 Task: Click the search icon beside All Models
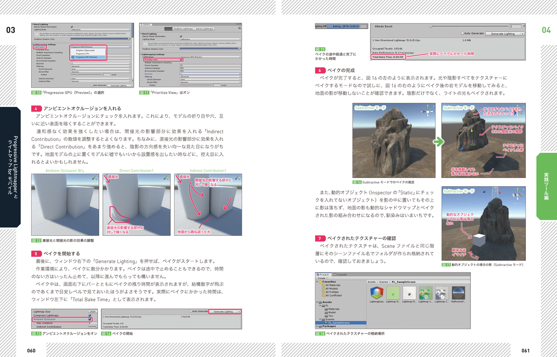point(323,289)
